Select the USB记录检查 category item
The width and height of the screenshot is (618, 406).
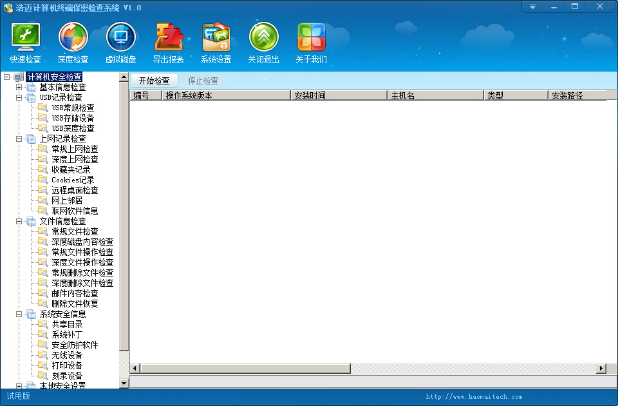coord(61,97)
